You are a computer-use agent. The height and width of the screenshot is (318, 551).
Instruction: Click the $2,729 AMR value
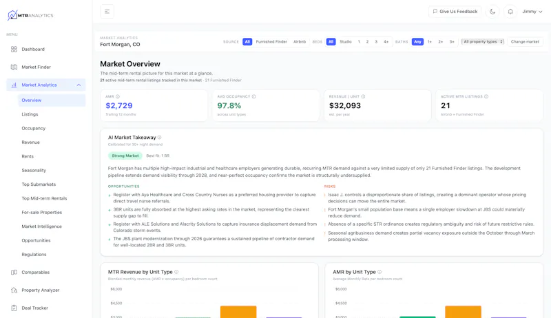point(119,105)
